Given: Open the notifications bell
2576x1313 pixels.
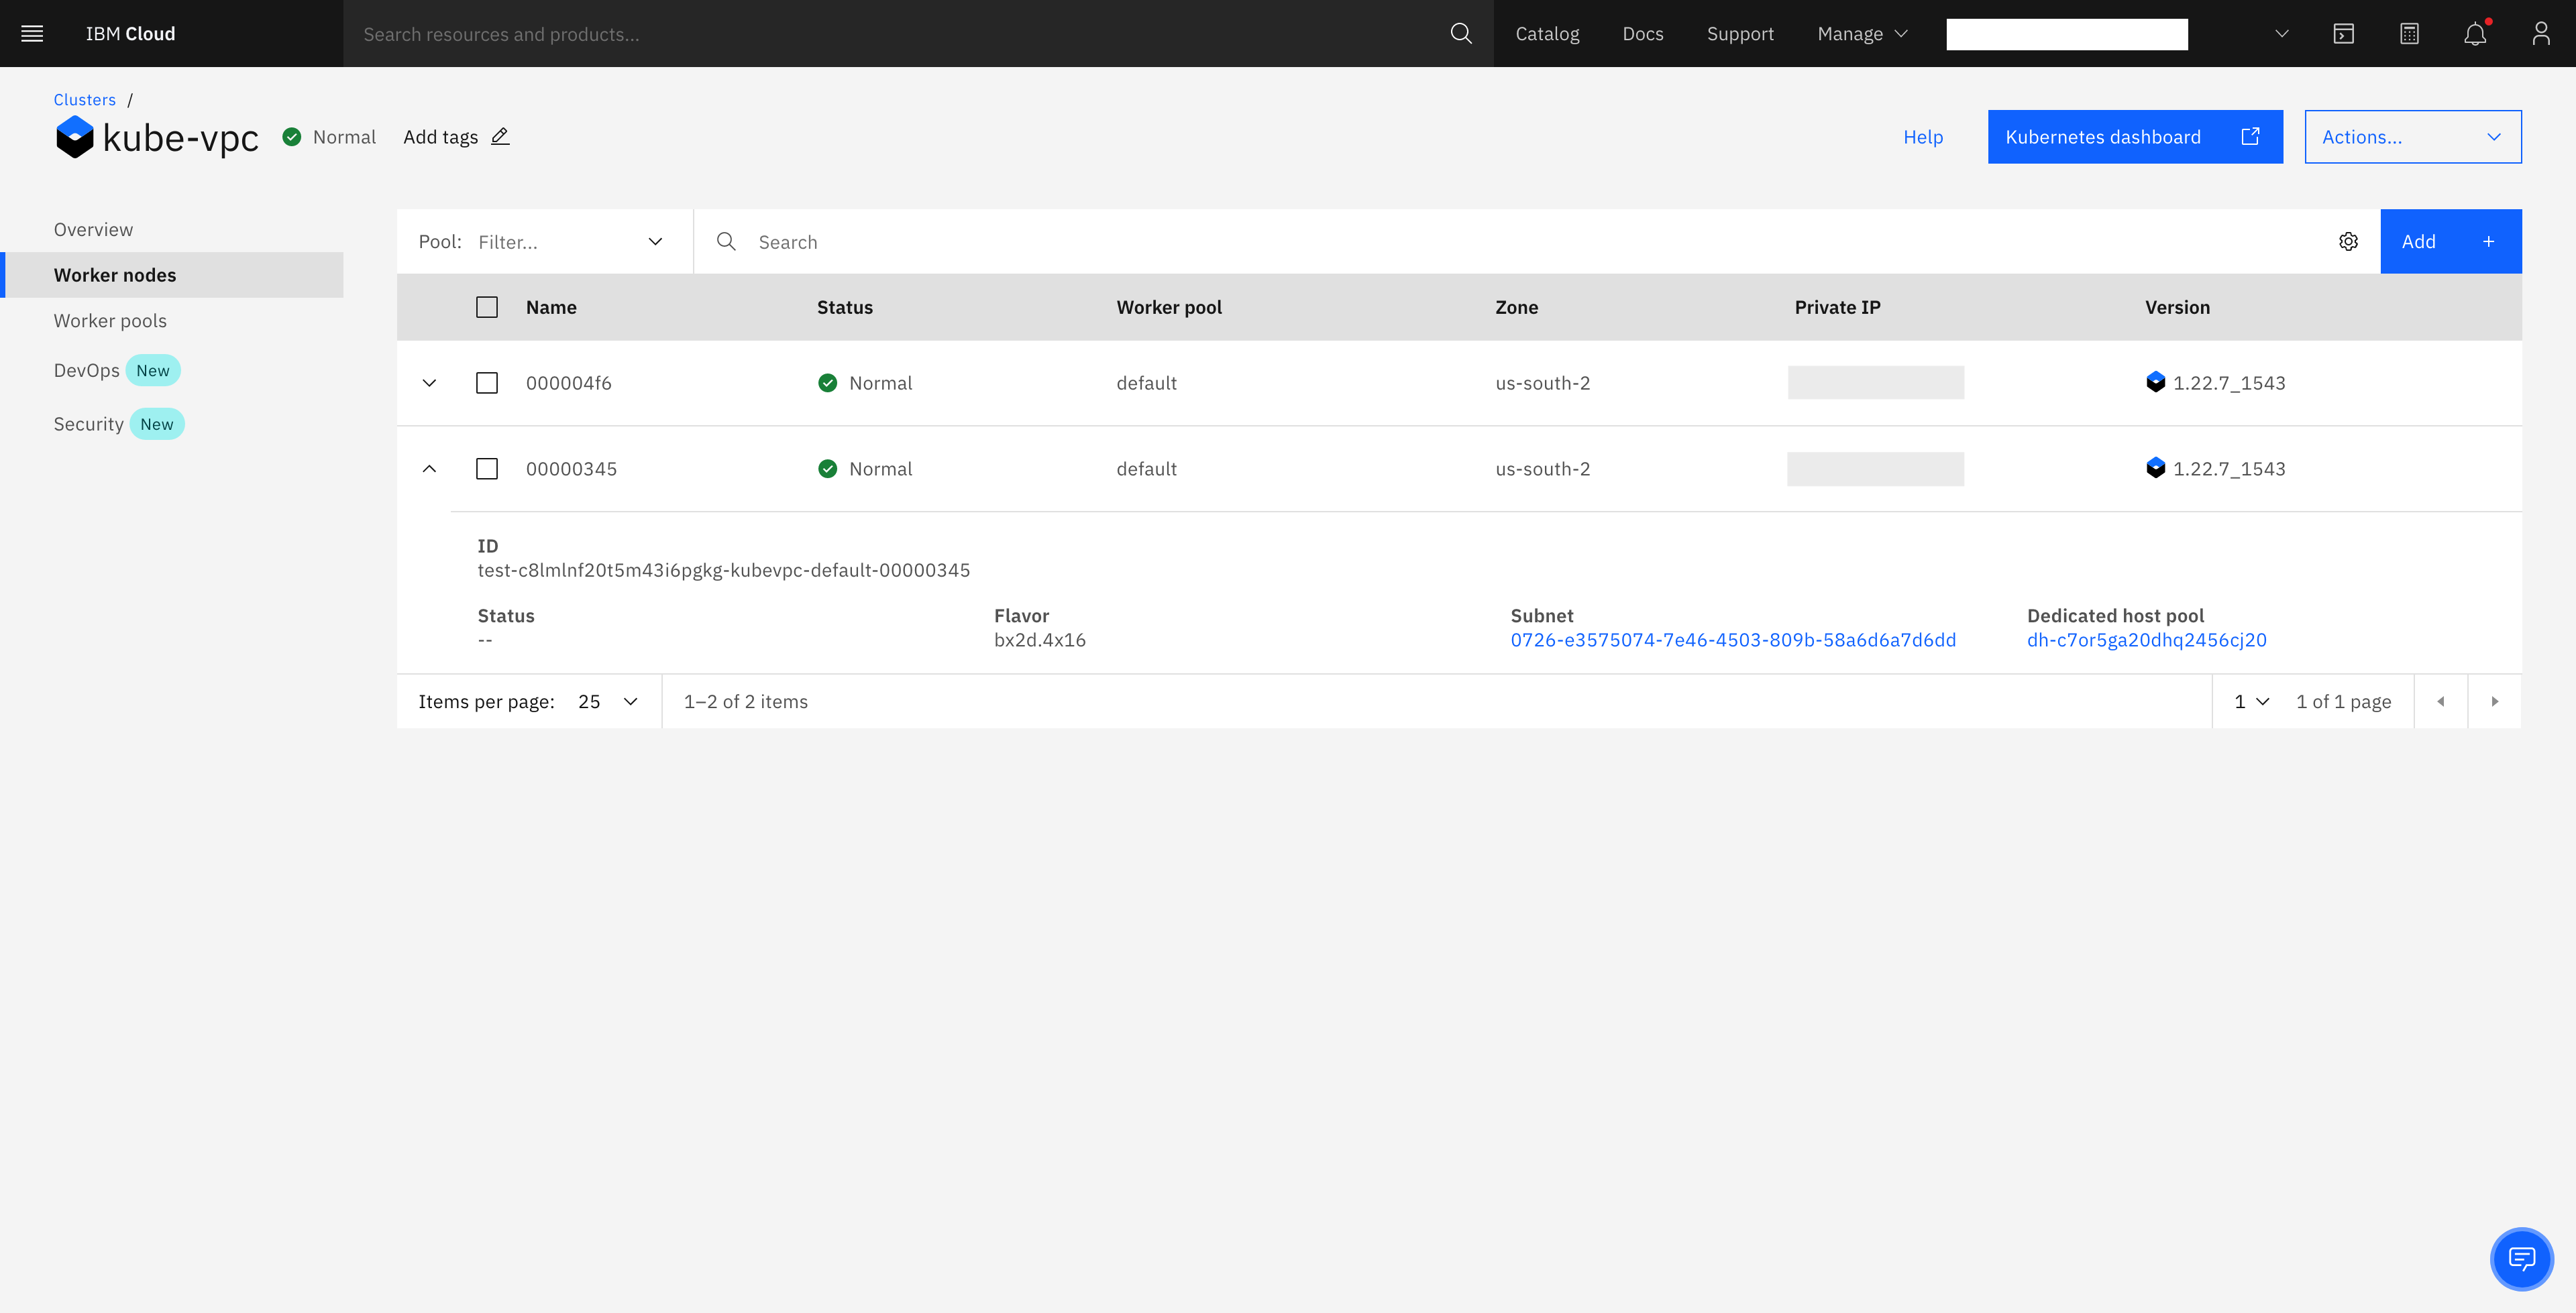Looking at the screenshot, I should [2475, 33].
